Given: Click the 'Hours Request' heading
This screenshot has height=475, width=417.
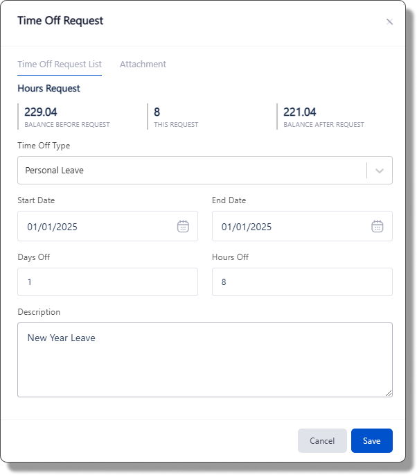Looking at the screenshot, I should tap(48, 89).
